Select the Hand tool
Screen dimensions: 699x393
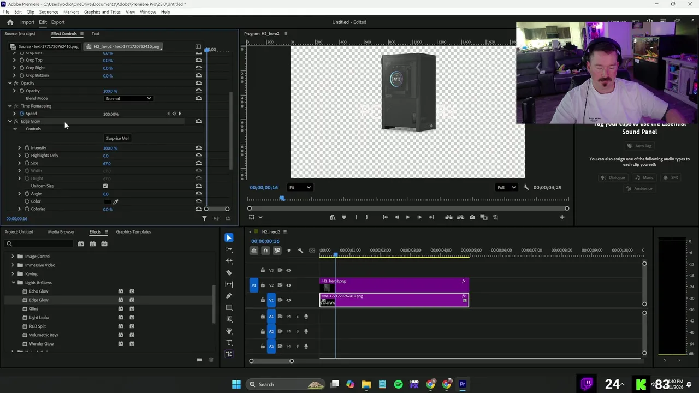point(229,330)
